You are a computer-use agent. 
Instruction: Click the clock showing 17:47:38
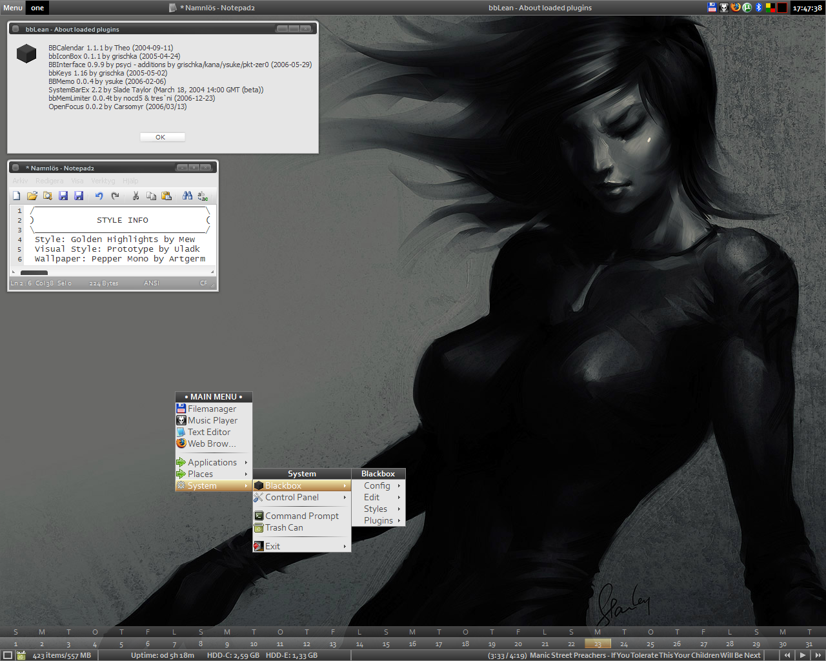click(807, 8)
